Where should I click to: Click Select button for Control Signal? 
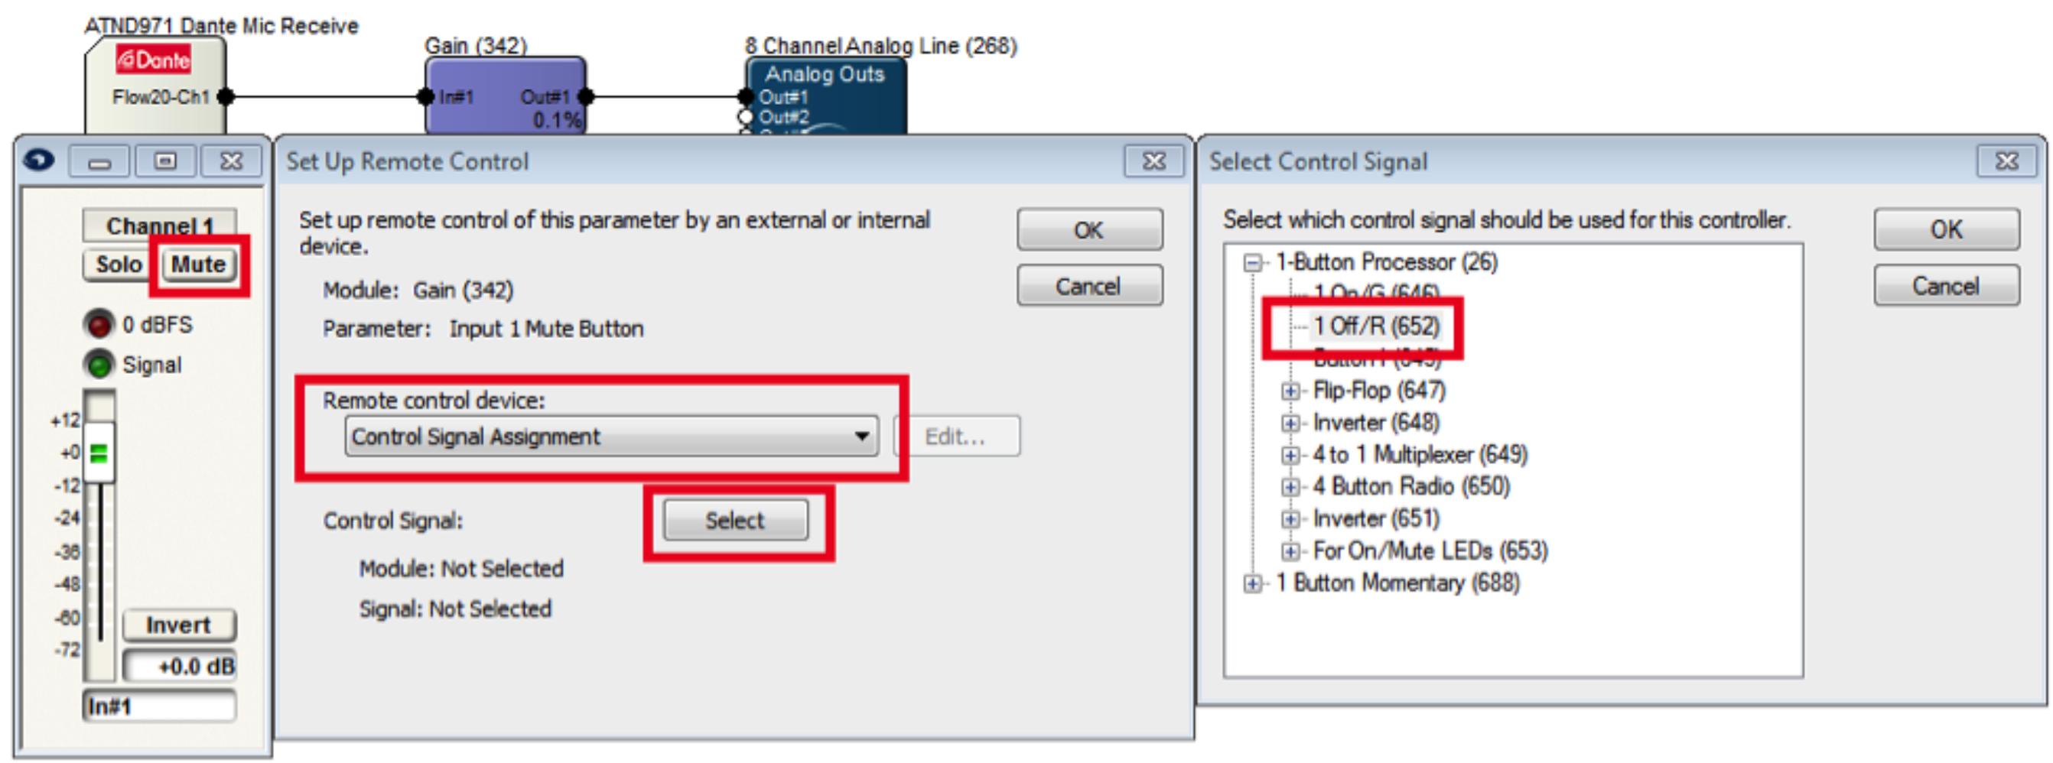tap(736, 521)
